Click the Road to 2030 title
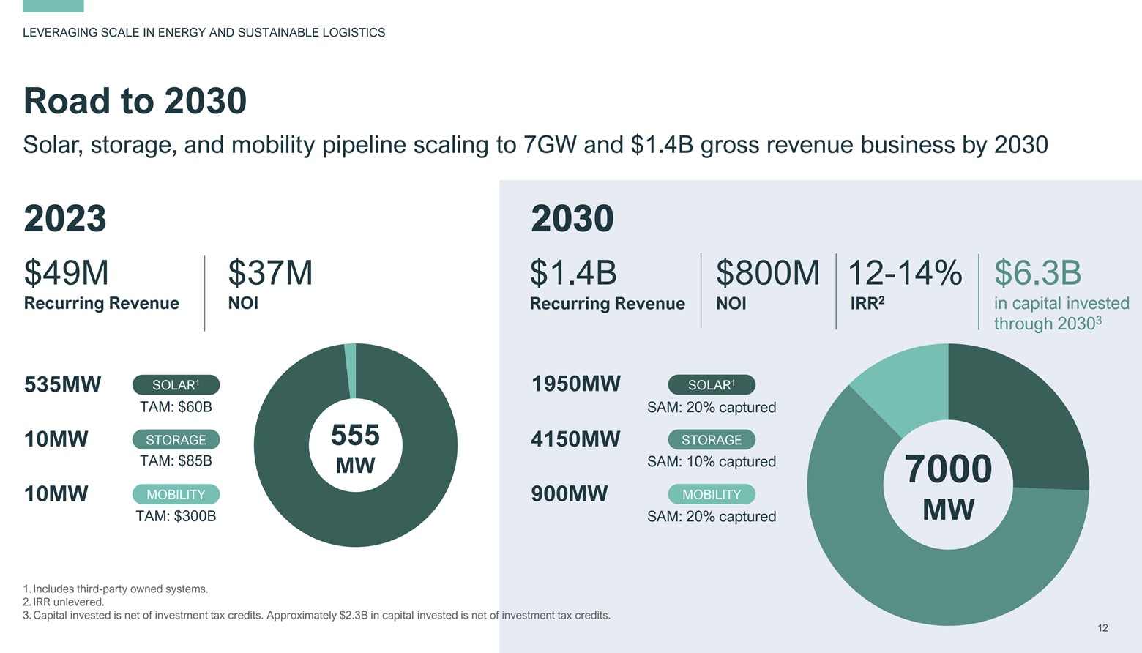 (x=135, y=101)
